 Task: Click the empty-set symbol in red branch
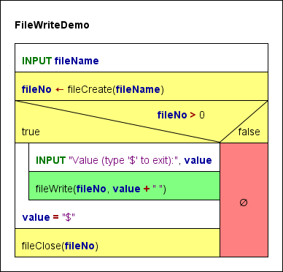[244, 203]
